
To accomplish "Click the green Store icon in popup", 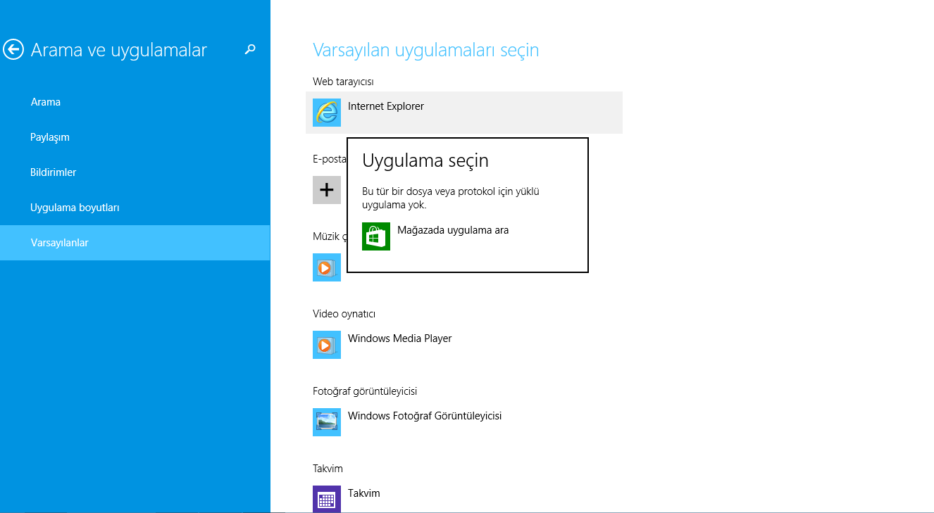I will click(x=376, y=236).
